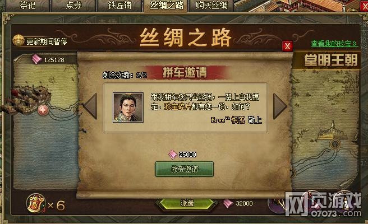Image resolution: width=368 pixels, height=224 pixels.
Task: Show the next carpool invitation
Action: 280,106
